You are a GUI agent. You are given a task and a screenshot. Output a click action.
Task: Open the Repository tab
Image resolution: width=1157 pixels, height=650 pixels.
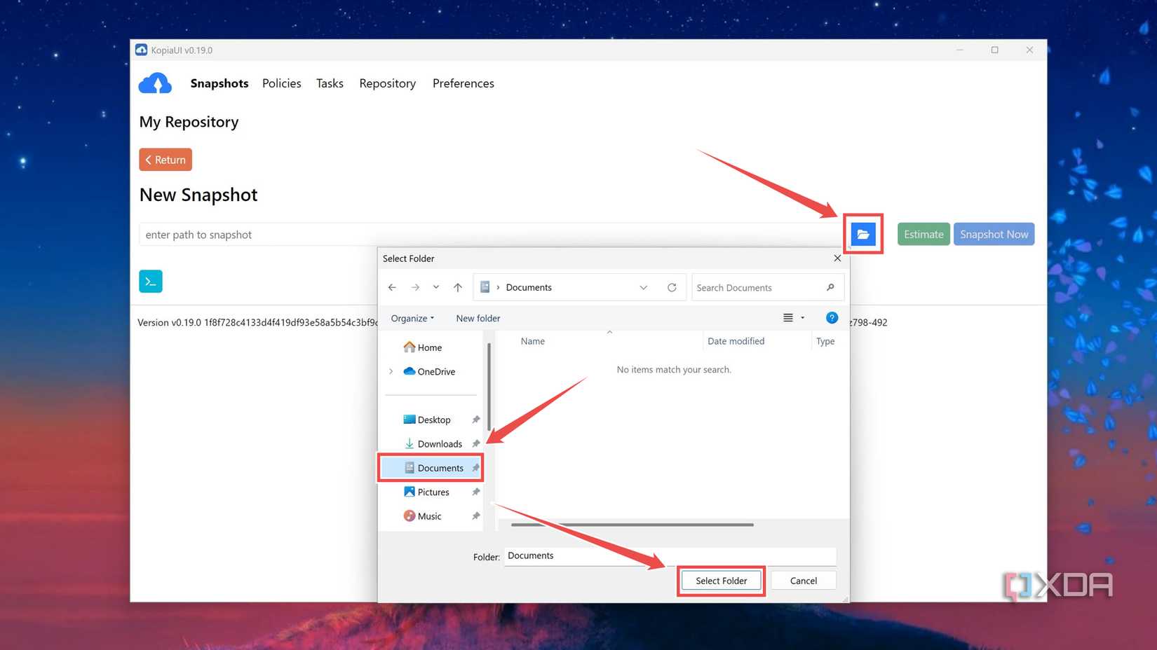point(388,83)
